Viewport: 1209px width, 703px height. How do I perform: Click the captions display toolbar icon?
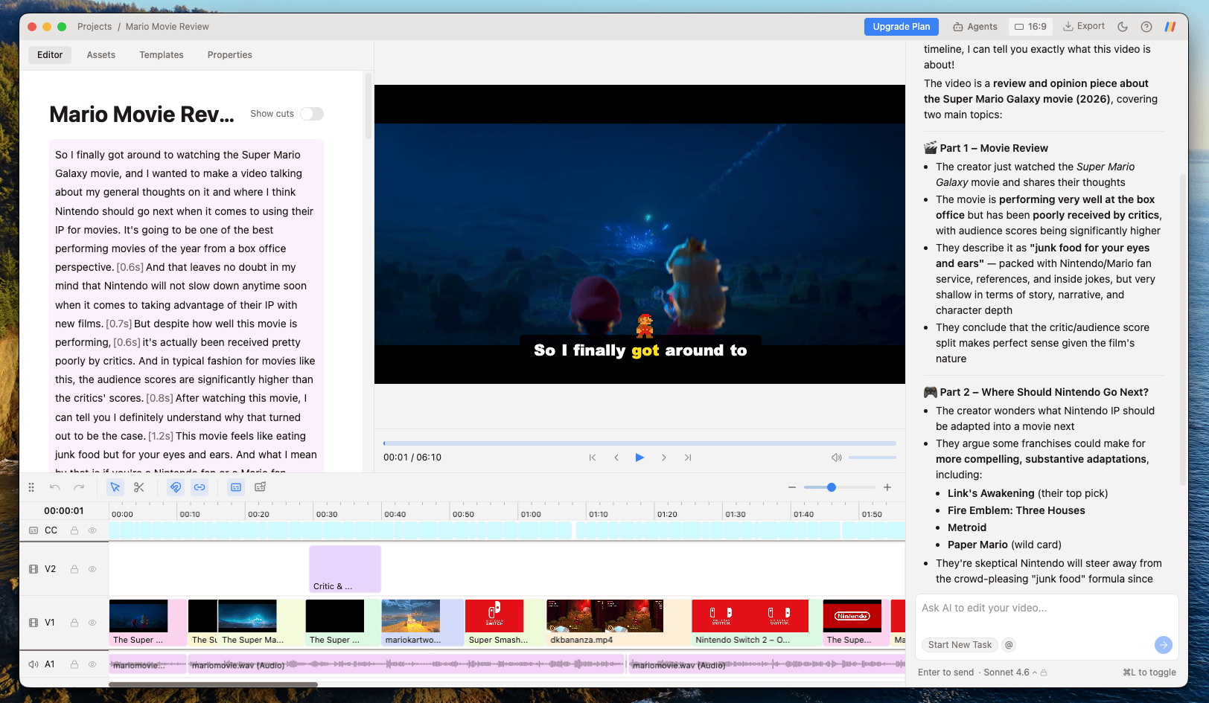pos(236,487)
